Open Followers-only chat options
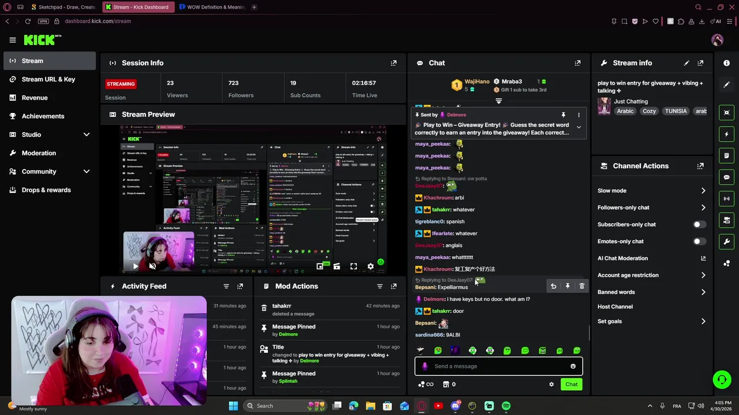Image resolution: width=739 pixels, height=415 pixels. 651,207
